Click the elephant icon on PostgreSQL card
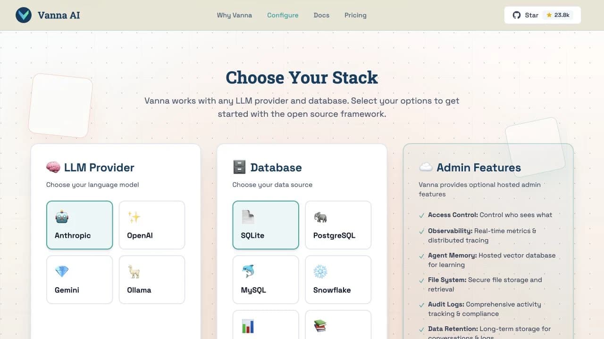The height and width of the screenshot is (339, 604). coord(320,217)
